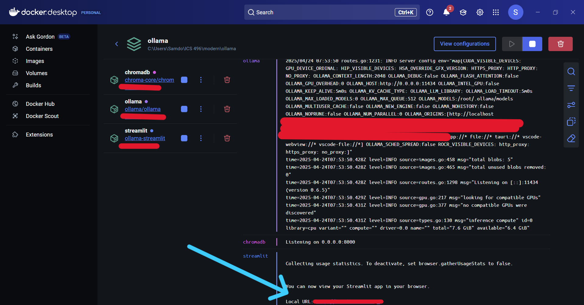Image resolution: width=584 pixels, height=305 pixels.
Task: Open the Builds section
Action: coord(34,85)
